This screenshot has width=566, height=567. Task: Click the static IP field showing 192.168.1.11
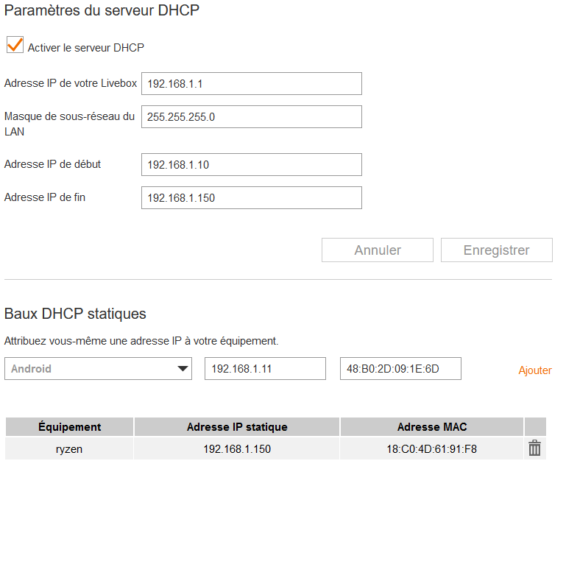coord(264,369)
